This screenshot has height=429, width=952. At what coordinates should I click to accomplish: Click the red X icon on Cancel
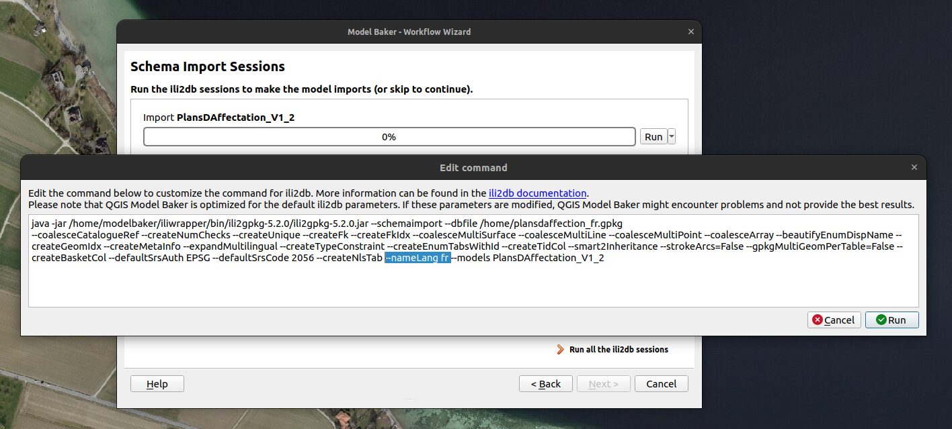818,320
